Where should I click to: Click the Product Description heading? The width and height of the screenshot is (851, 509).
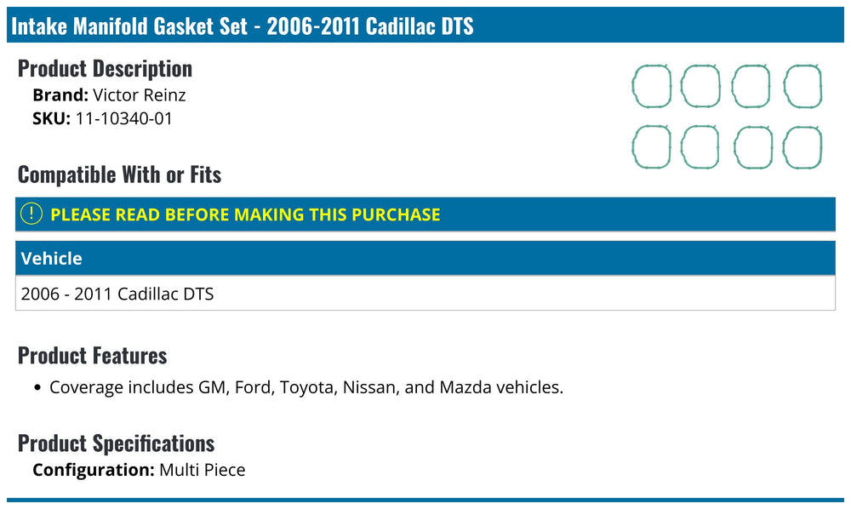pos(105,69)
